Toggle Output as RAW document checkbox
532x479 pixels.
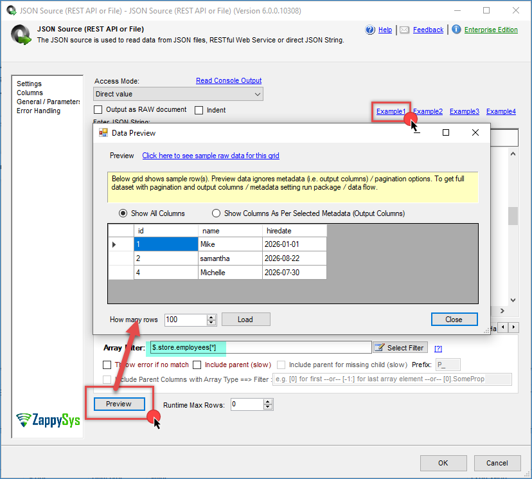[x=98, y=110]
